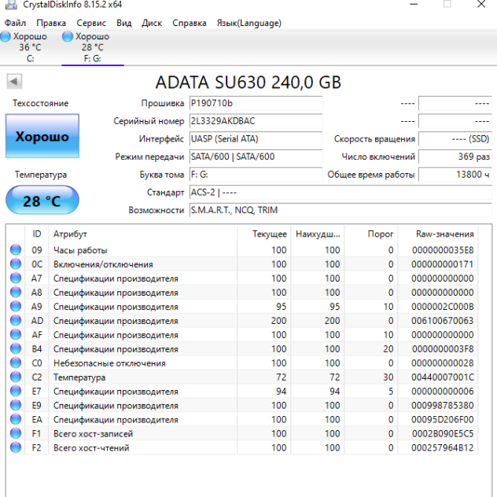Open the Правка menu
497x497 pixels.
pyautogui.click(x=51, y=23)
